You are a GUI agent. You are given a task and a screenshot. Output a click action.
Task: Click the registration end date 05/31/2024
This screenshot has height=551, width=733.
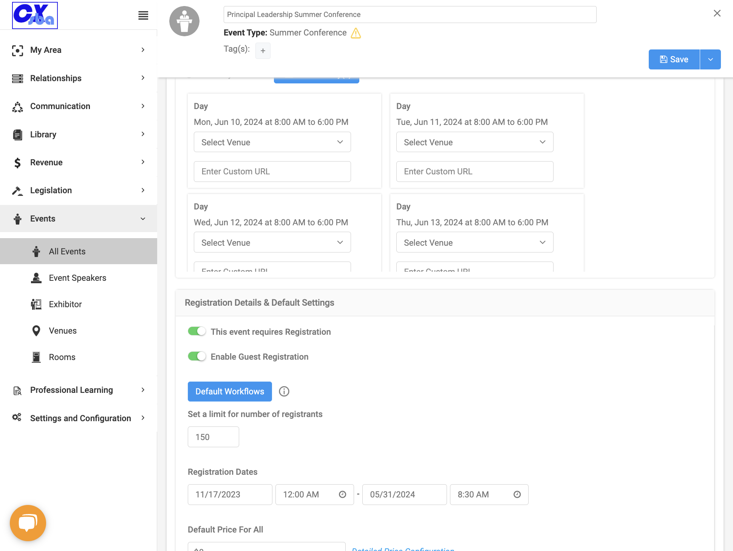(x=404, y=494)
